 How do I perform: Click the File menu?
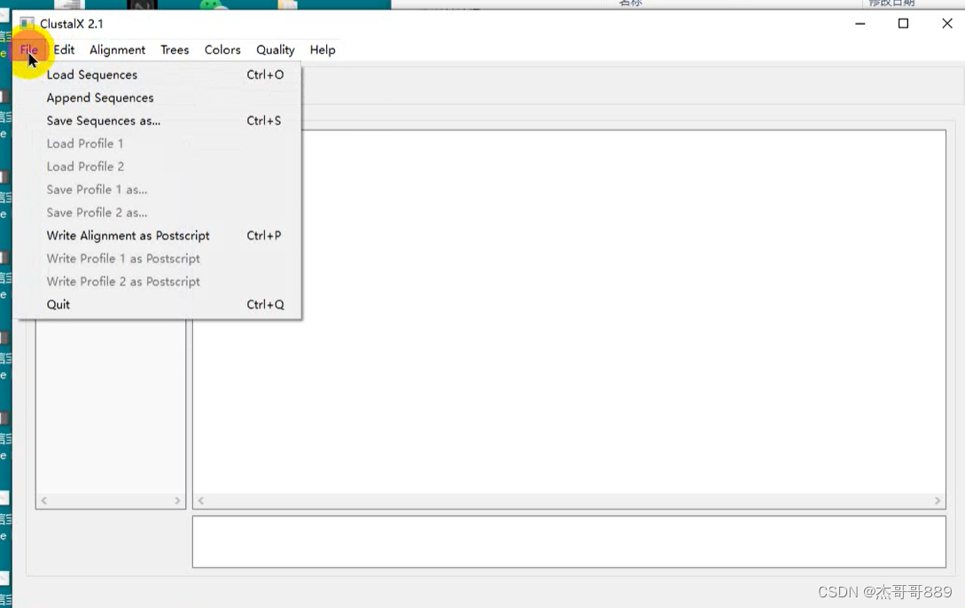tap(29, 50)
